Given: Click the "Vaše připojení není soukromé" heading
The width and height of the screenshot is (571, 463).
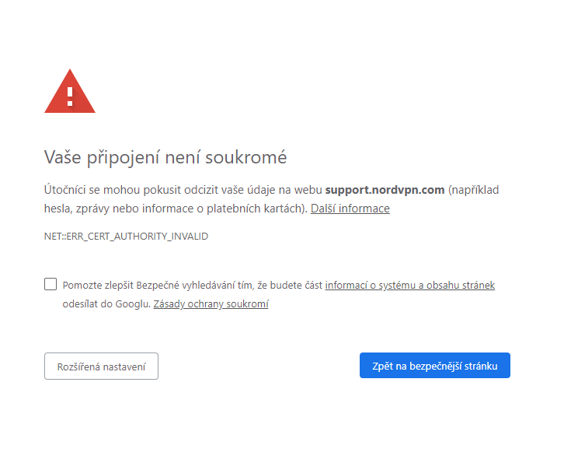Looking at the screenshot, I should [165, 157].
